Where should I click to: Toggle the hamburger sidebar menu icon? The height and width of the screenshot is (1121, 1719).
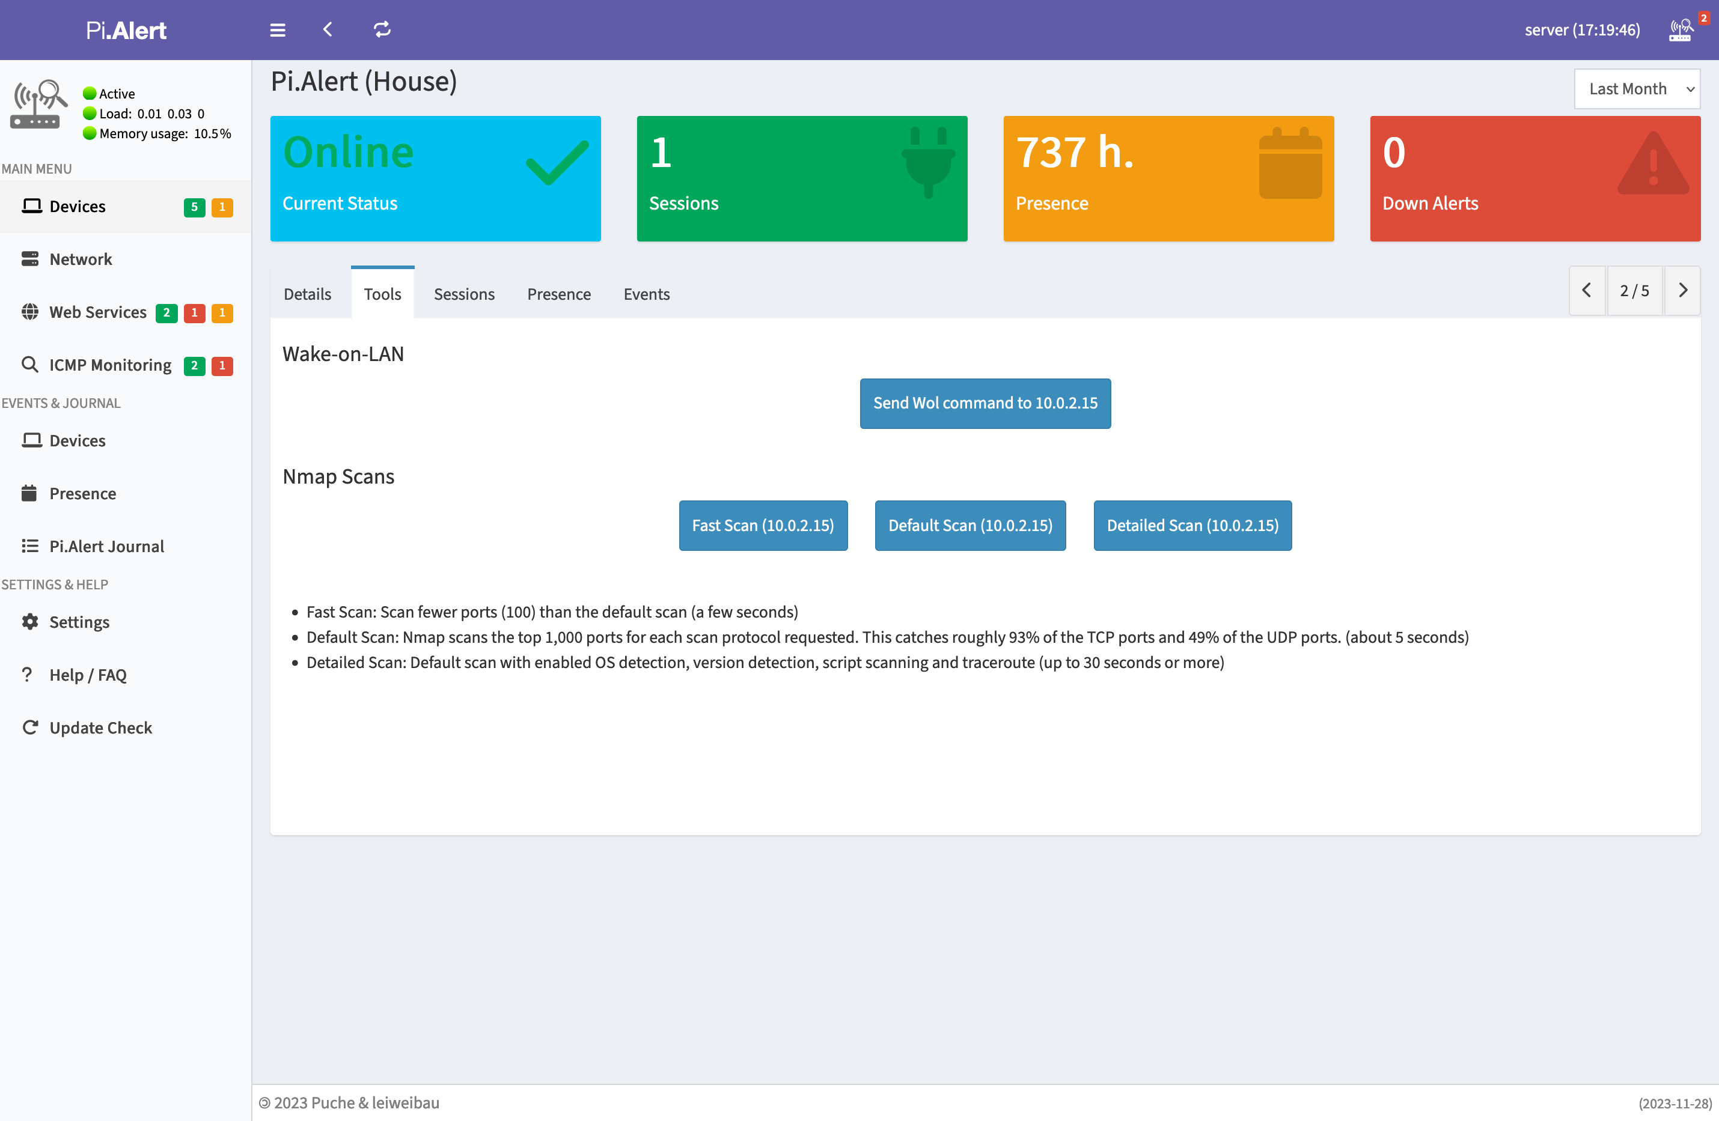pyautogui.click(x=277, y=30)
